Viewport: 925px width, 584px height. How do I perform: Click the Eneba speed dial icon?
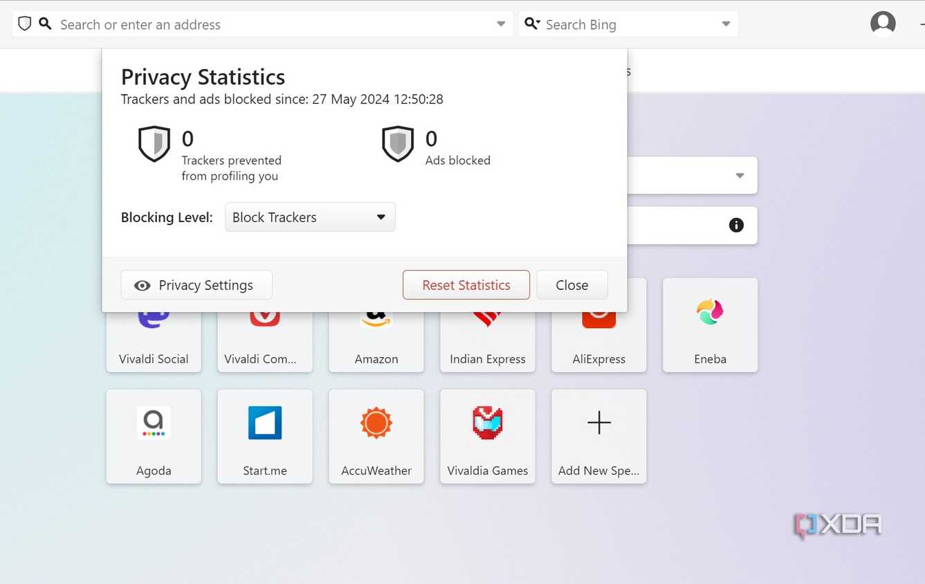pyautogui.click(x=711, y=312)
